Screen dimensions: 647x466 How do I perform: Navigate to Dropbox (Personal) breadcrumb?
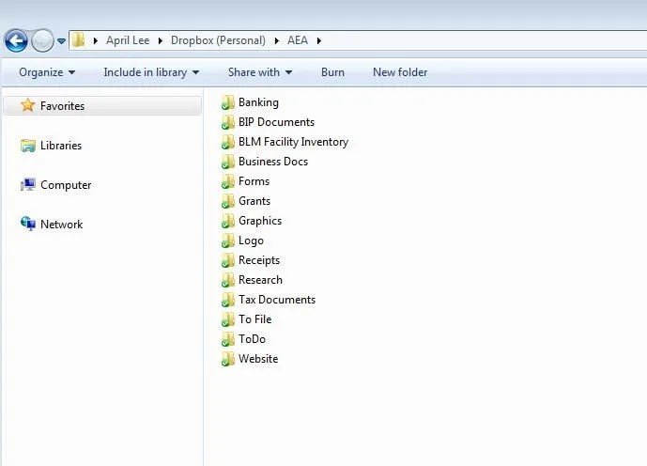[x=218, y=40]
